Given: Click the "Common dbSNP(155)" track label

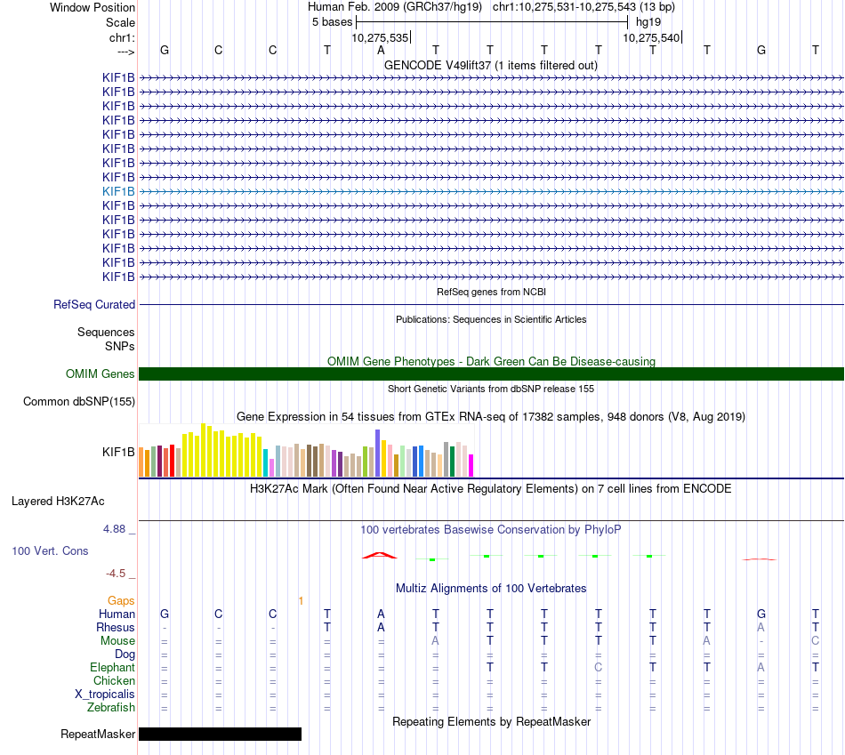Looking at the screenshot, I should (x=79, y=401).
